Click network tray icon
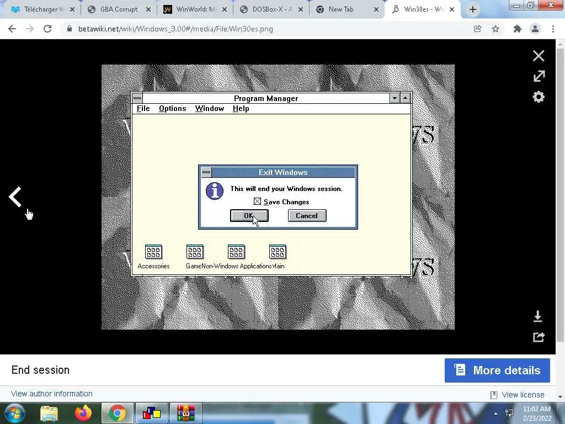The width and height of the screenshot is (565, 424). click(509, 413)
